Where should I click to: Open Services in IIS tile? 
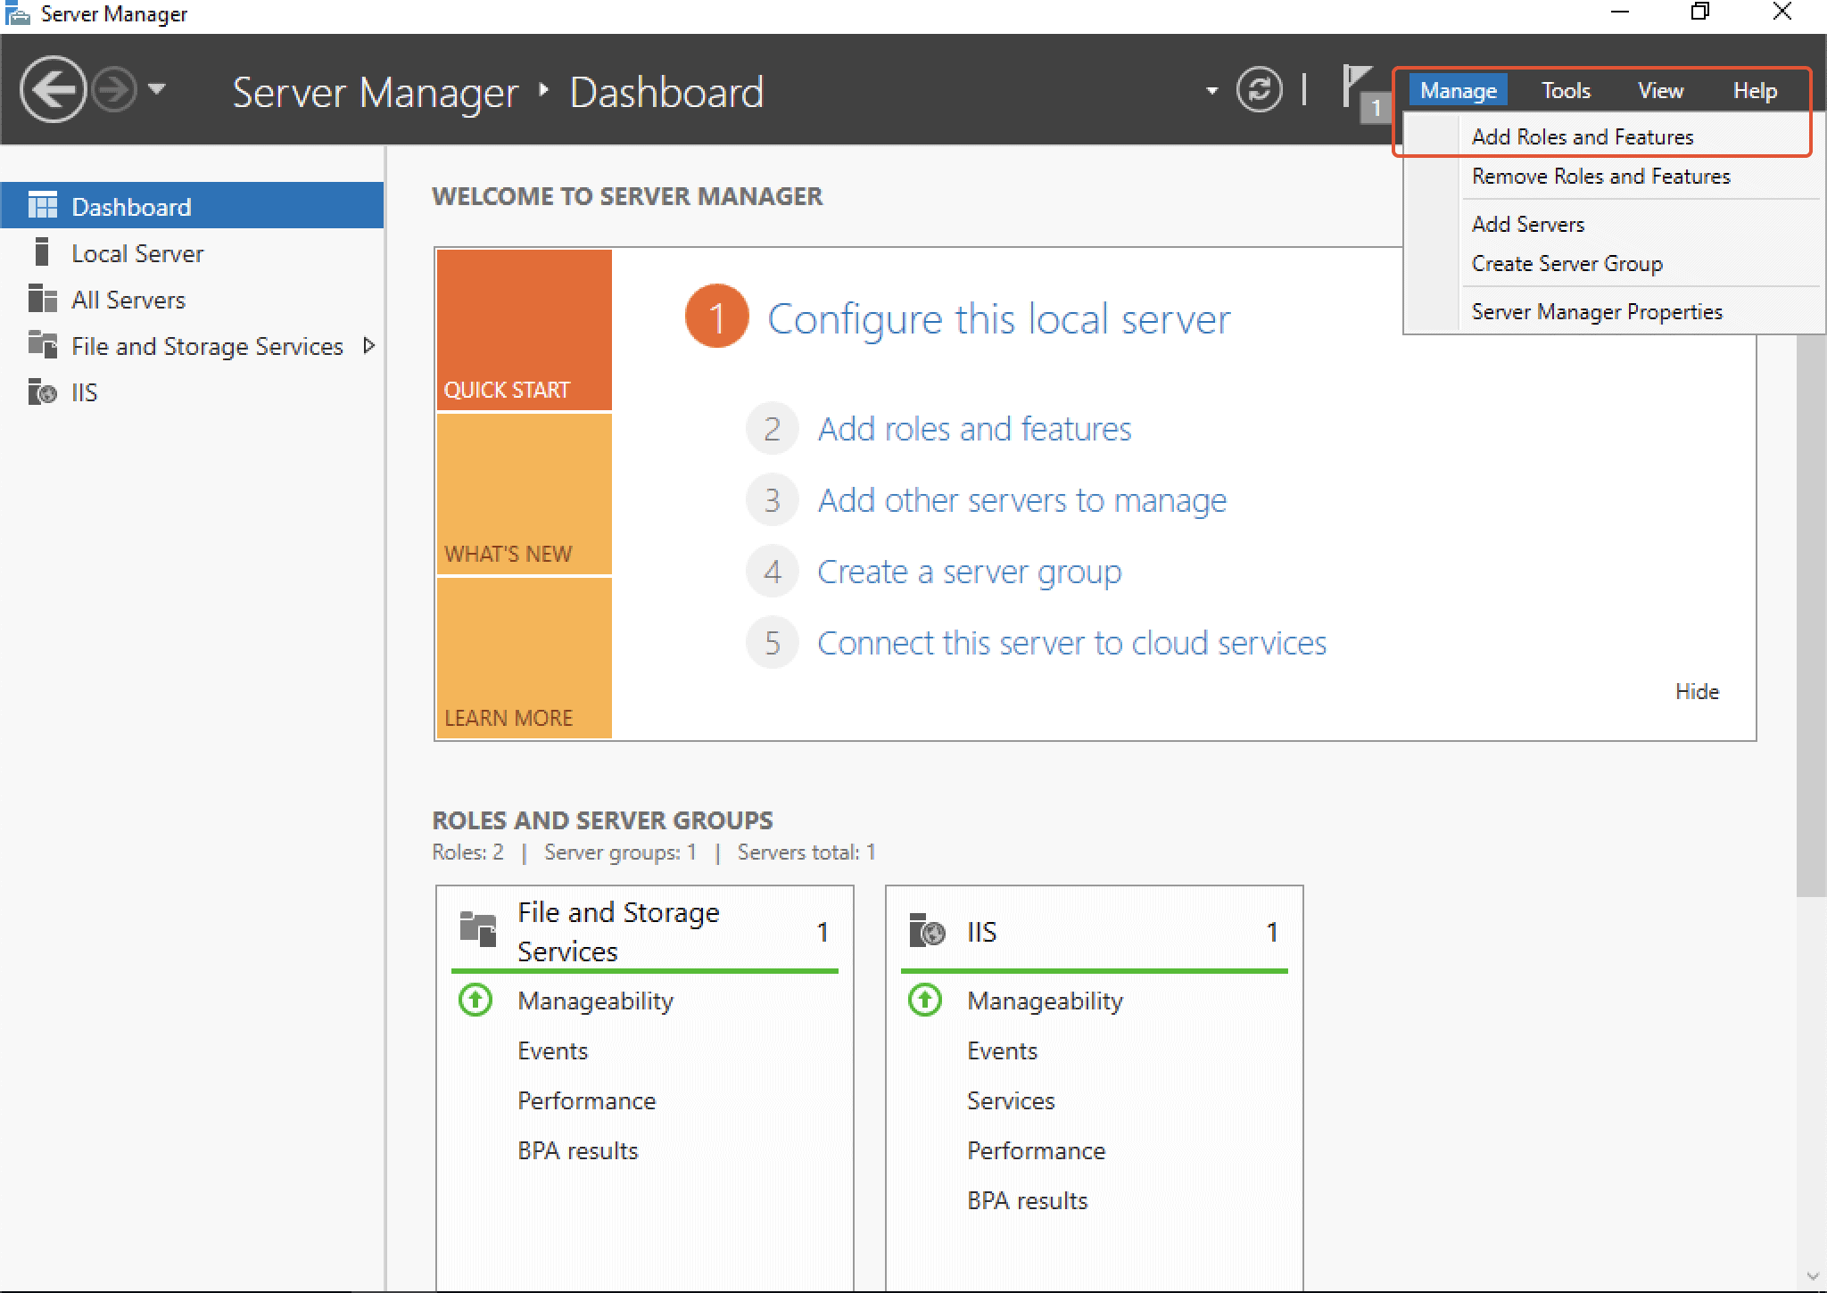pyautogui.click(x=1011, y=1100)
